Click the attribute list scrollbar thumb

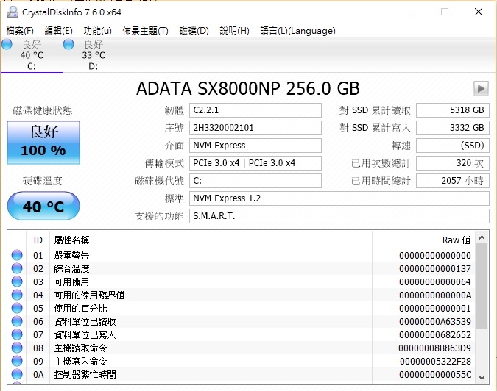(482, 287)
